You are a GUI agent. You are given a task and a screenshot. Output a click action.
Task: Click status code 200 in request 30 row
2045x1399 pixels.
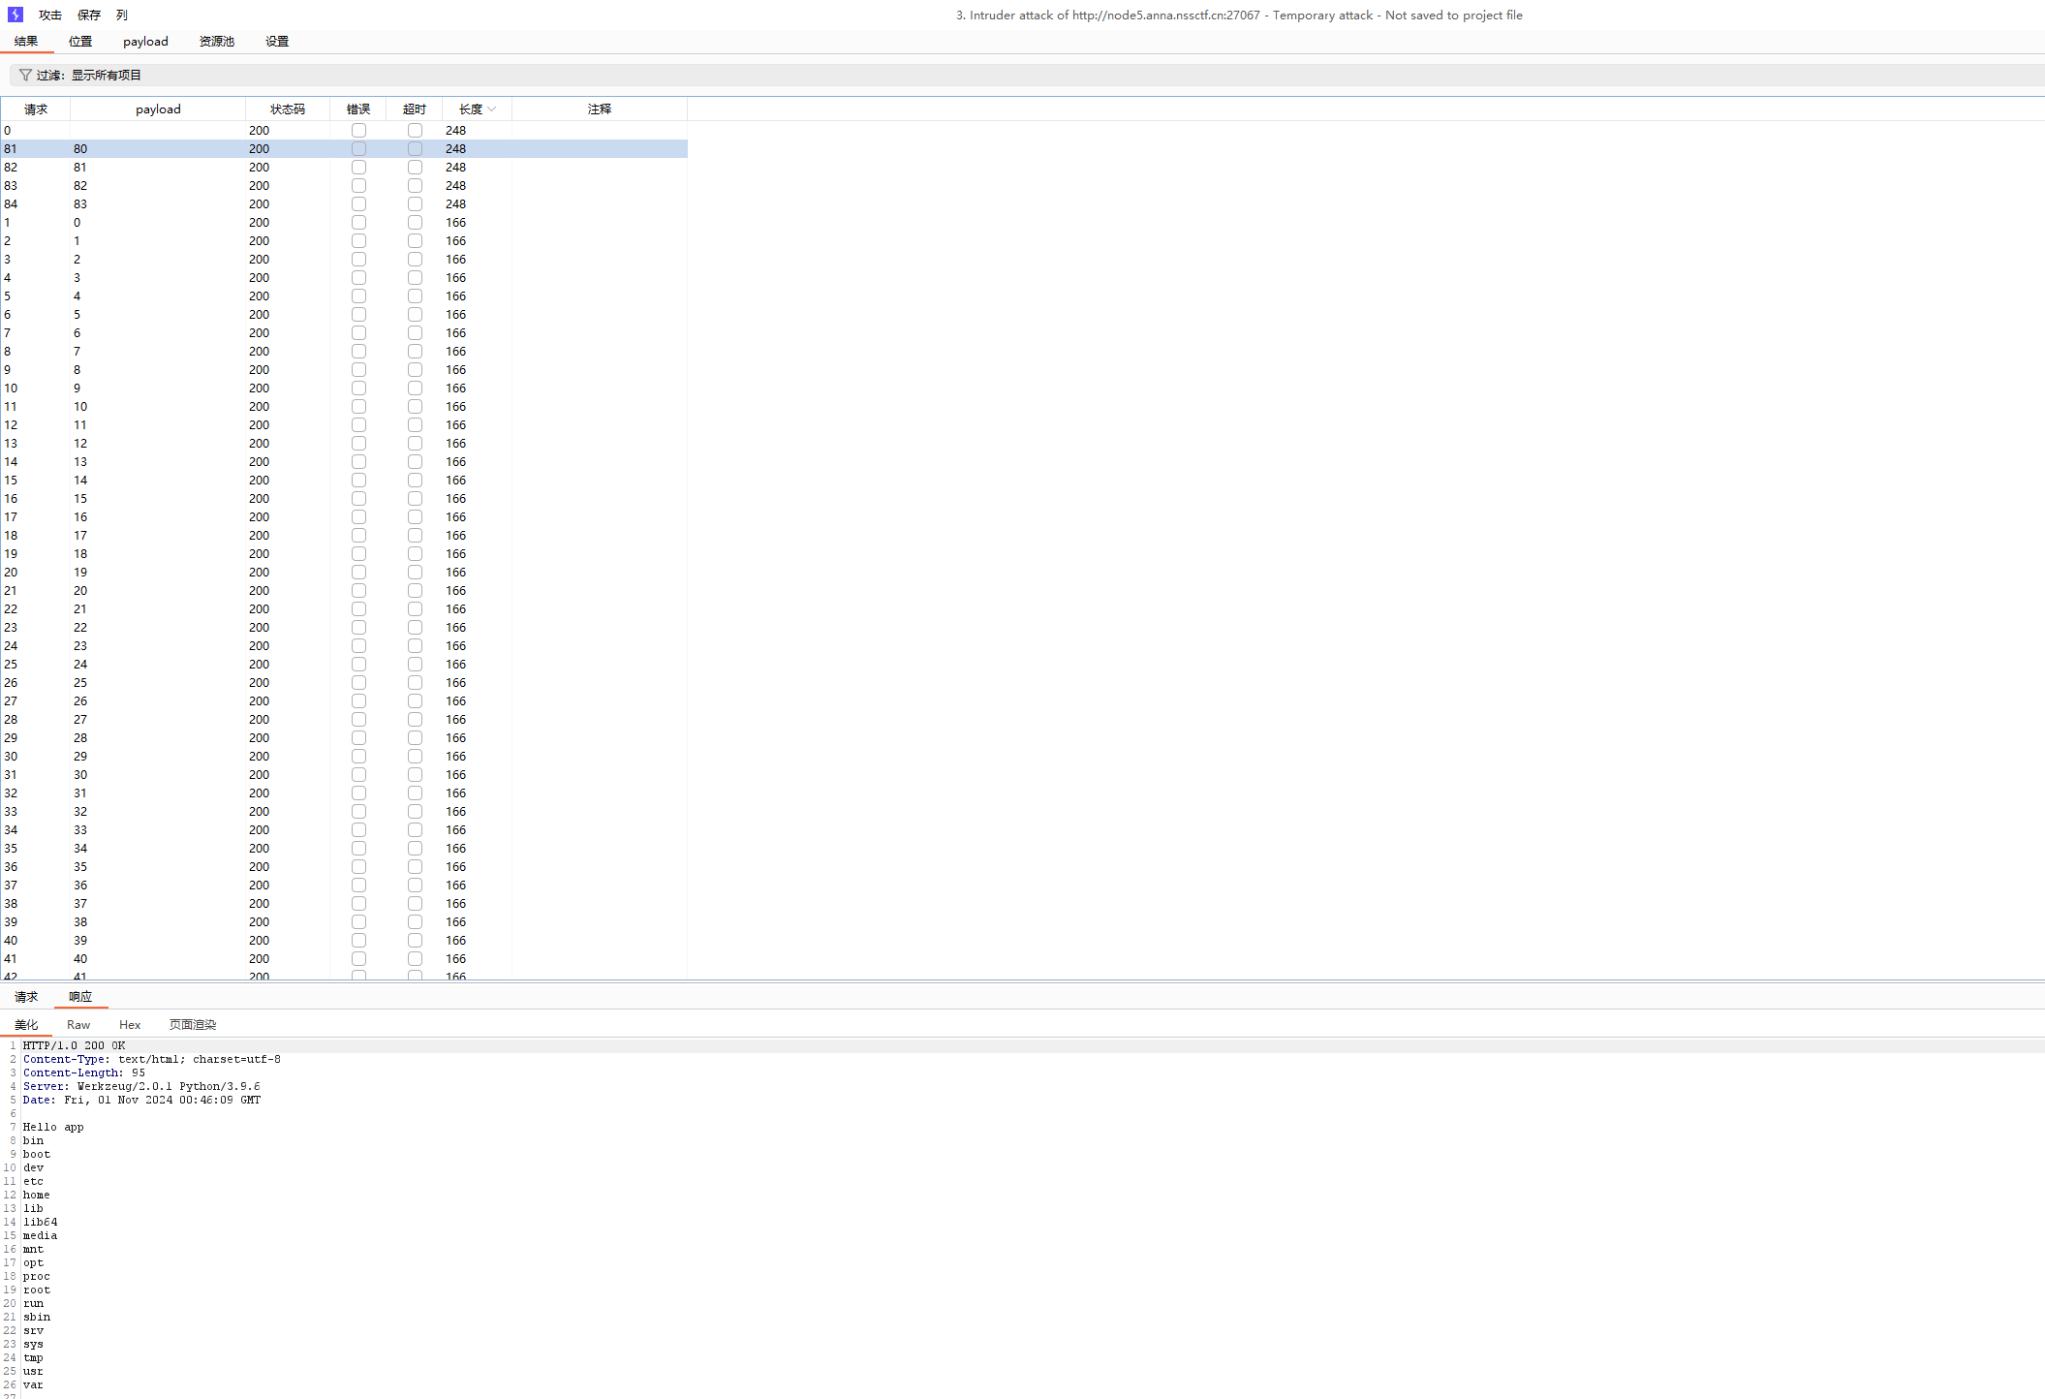click(259, 756)
